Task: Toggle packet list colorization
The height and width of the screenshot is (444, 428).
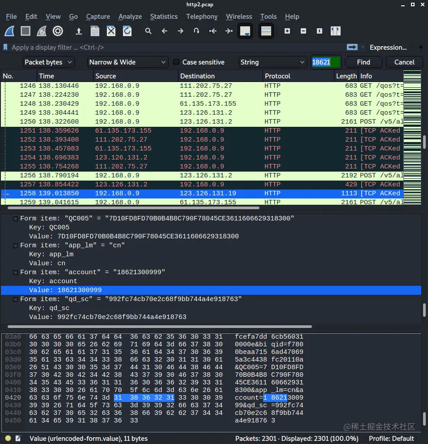Action: (266, 31)
